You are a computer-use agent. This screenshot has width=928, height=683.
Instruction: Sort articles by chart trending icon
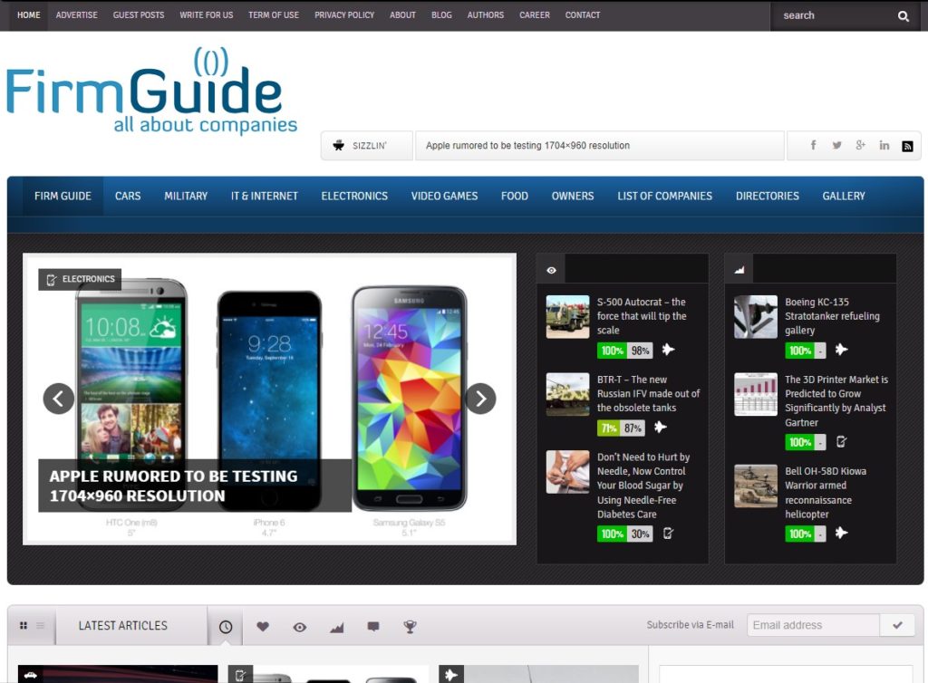tap(337, 627)
